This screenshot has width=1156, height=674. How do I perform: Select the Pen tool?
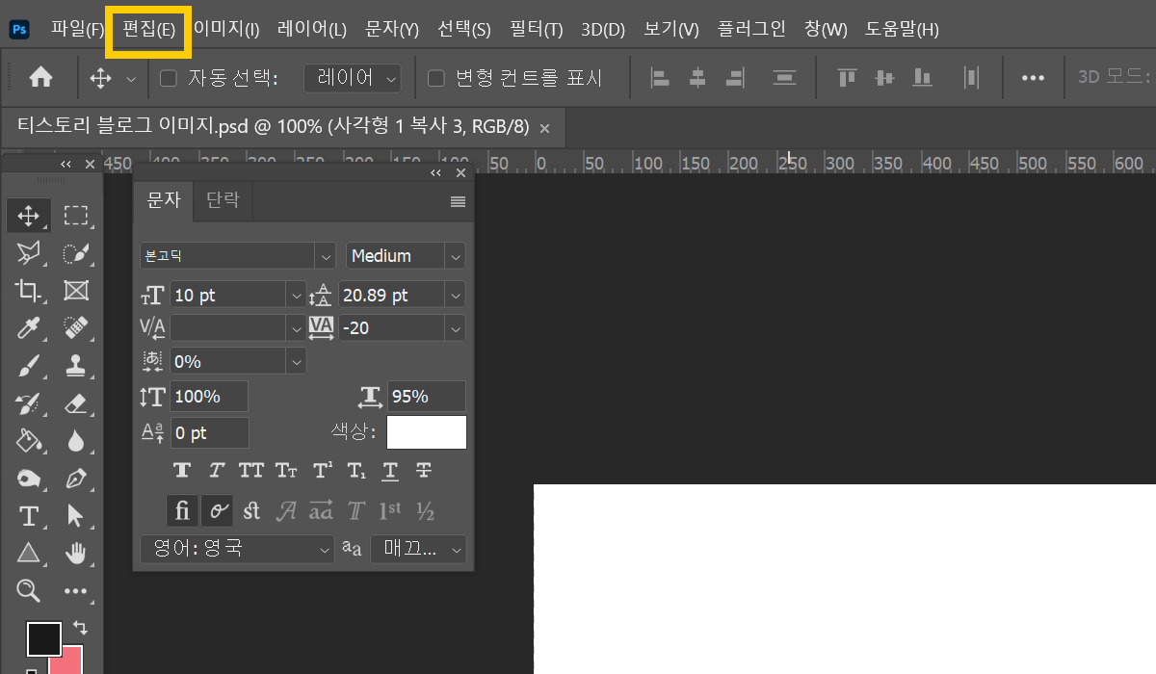(x=76, y=479)
